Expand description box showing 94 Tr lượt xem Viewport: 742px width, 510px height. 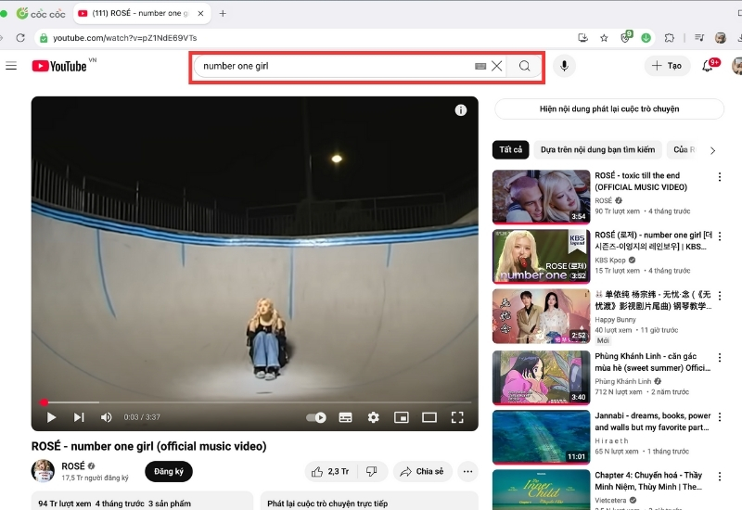[x=142, y=501]
